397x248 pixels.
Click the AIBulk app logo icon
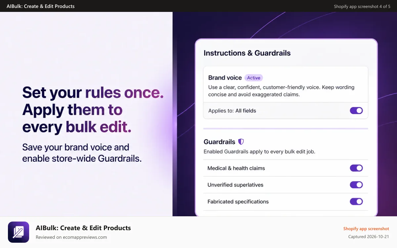19,232
